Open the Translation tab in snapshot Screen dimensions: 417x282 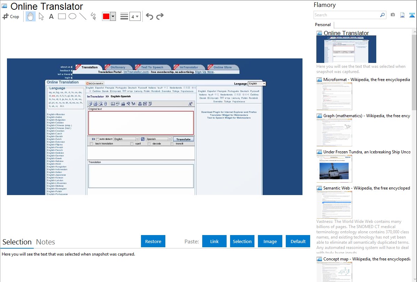(89, 67)
